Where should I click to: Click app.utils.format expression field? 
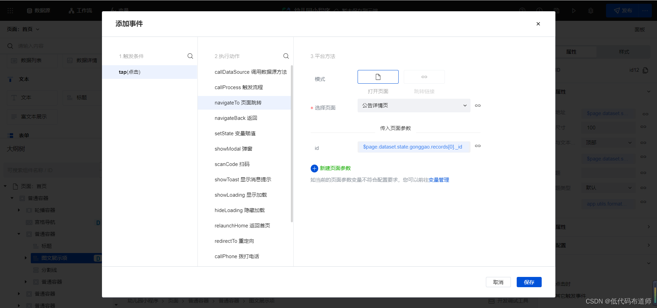[x=609, y=204]
